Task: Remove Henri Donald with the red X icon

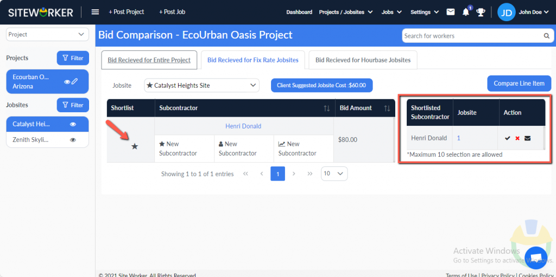Action: coord(517,138)
